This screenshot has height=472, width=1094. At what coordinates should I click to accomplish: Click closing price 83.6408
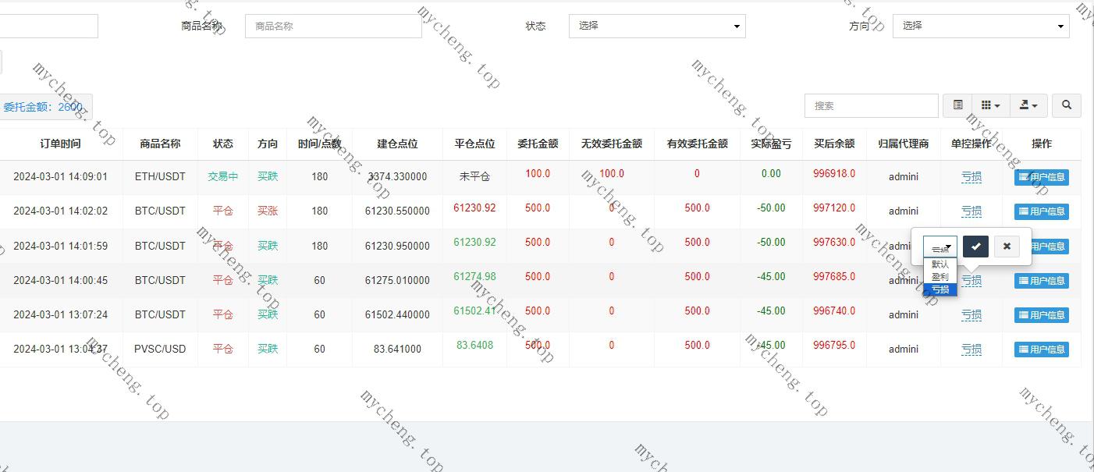click(x=474, y=345)
